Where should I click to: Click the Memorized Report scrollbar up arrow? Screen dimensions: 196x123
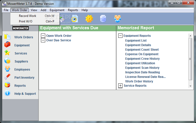[x=190, y=36]
